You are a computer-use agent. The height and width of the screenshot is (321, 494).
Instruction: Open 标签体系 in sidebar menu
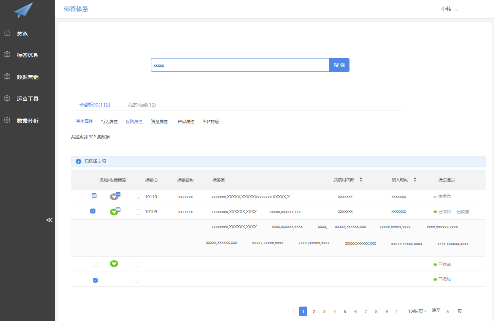tap(27, 55)
